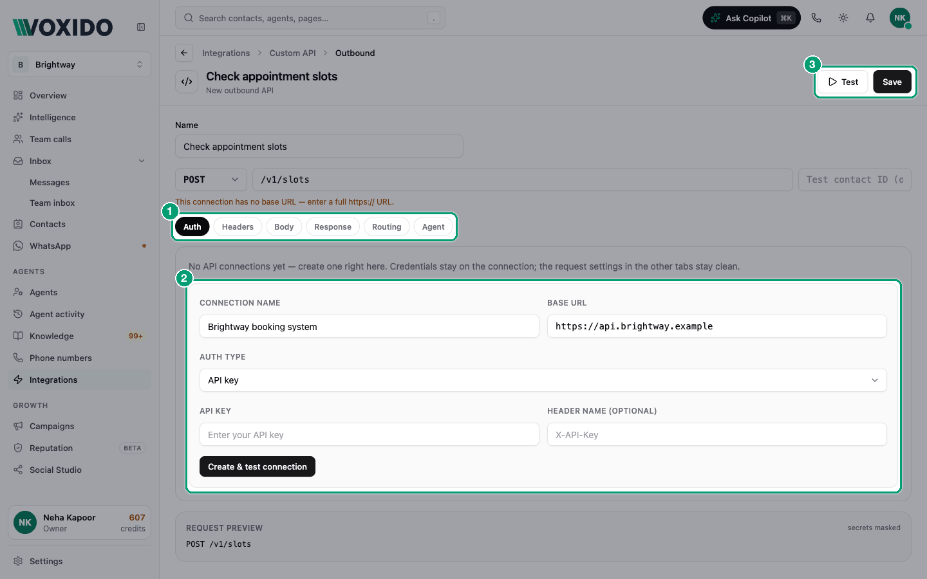
Task: Switch to Routing tab
Action: (386, 226)
